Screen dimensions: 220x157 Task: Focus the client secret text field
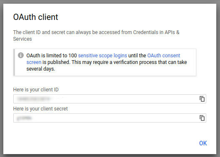click(x=110, y=118)
